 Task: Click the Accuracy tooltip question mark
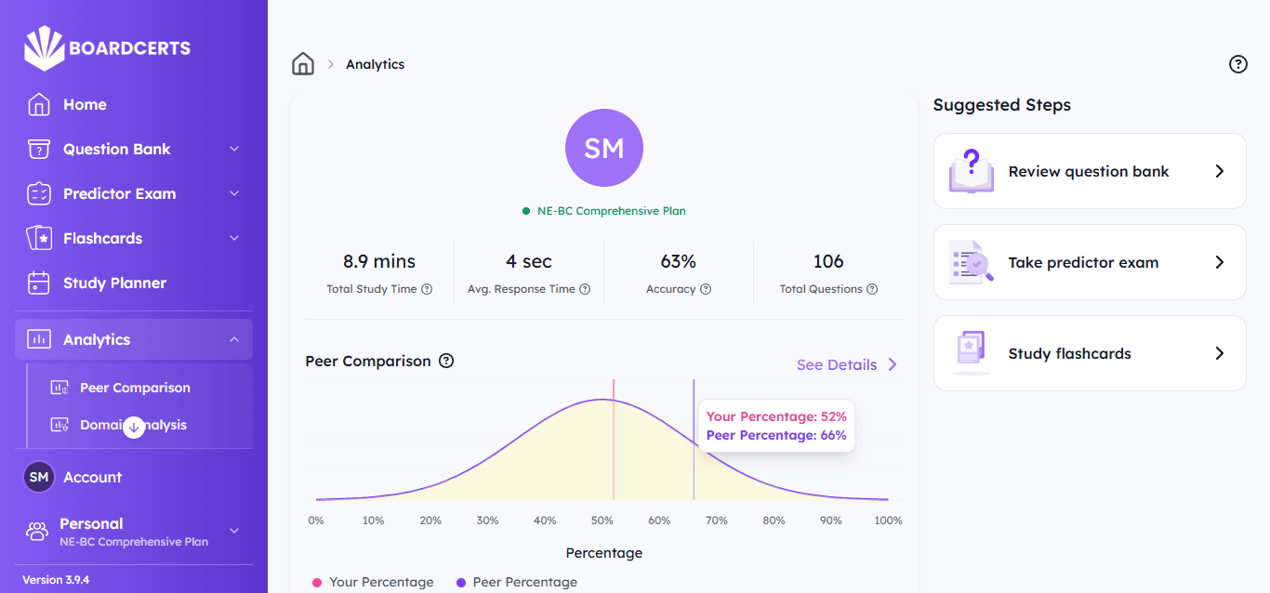704,289
